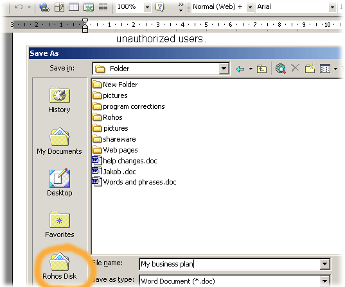Open the Views menu arrow
345x287 pixels.
point(335,69)
